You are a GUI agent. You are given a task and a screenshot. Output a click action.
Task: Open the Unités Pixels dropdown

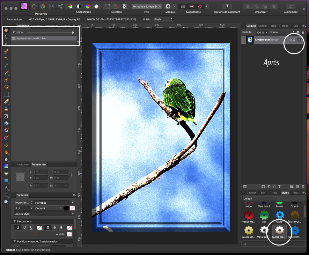pos(163,19)
